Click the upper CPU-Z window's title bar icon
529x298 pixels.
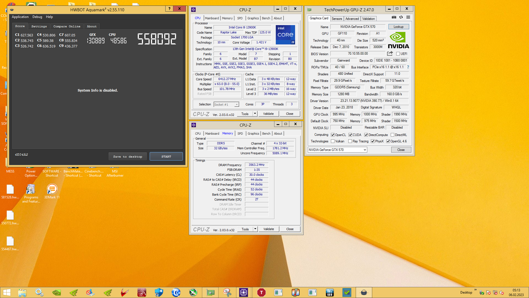pyautogui.click(x=193, y=9)
